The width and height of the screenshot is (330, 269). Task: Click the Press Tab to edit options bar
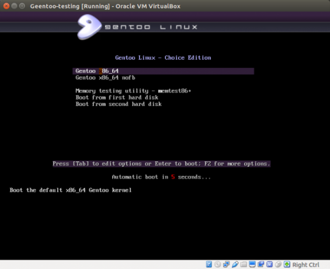tap(161, 164)
